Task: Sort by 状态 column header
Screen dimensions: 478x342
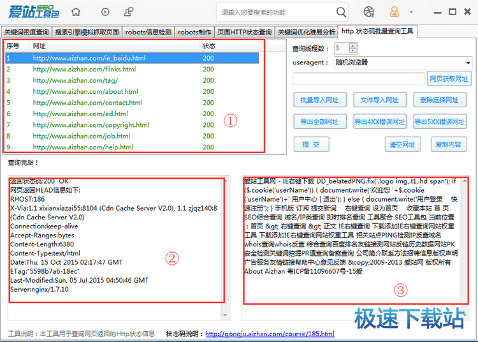Action: click(230, 46)
